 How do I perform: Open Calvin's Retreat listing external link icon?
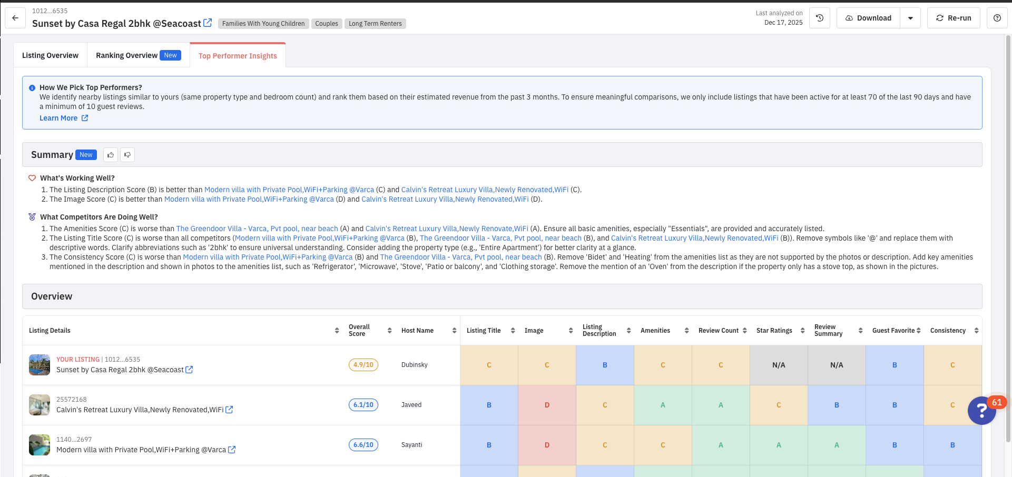tap(229, 410)
